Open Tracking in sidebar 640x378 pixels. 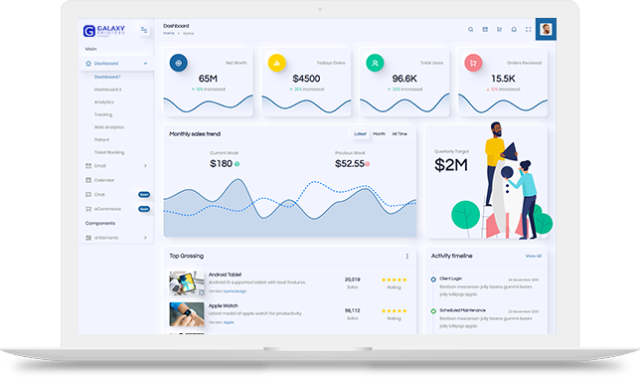(x=103, y=114)
